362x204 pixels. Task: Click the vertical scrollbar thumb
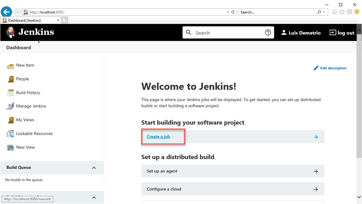tap(359, 96)
